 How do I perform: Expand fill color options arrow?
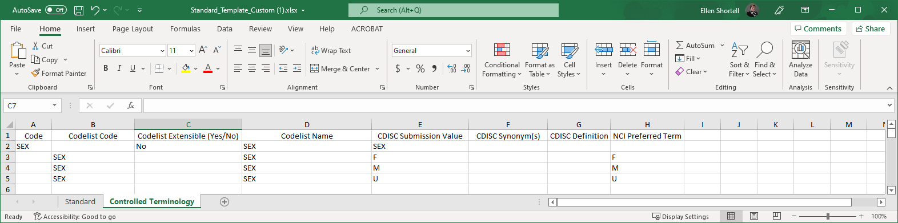tap(195, 68)
